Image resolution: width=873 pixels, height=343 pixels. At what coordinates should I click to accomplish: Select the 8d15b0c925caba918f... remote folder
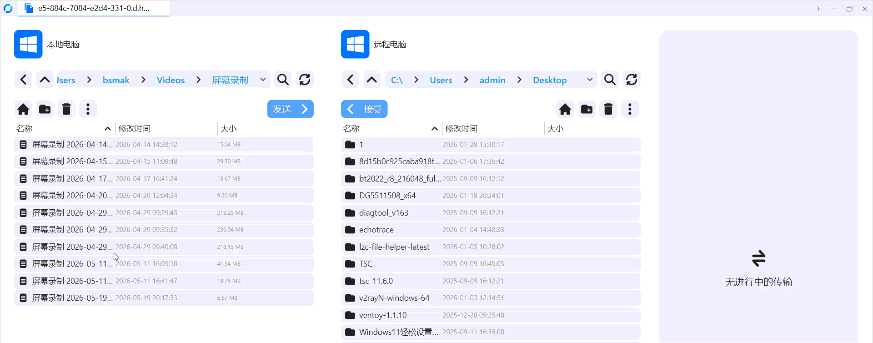(x=491, y=161)
